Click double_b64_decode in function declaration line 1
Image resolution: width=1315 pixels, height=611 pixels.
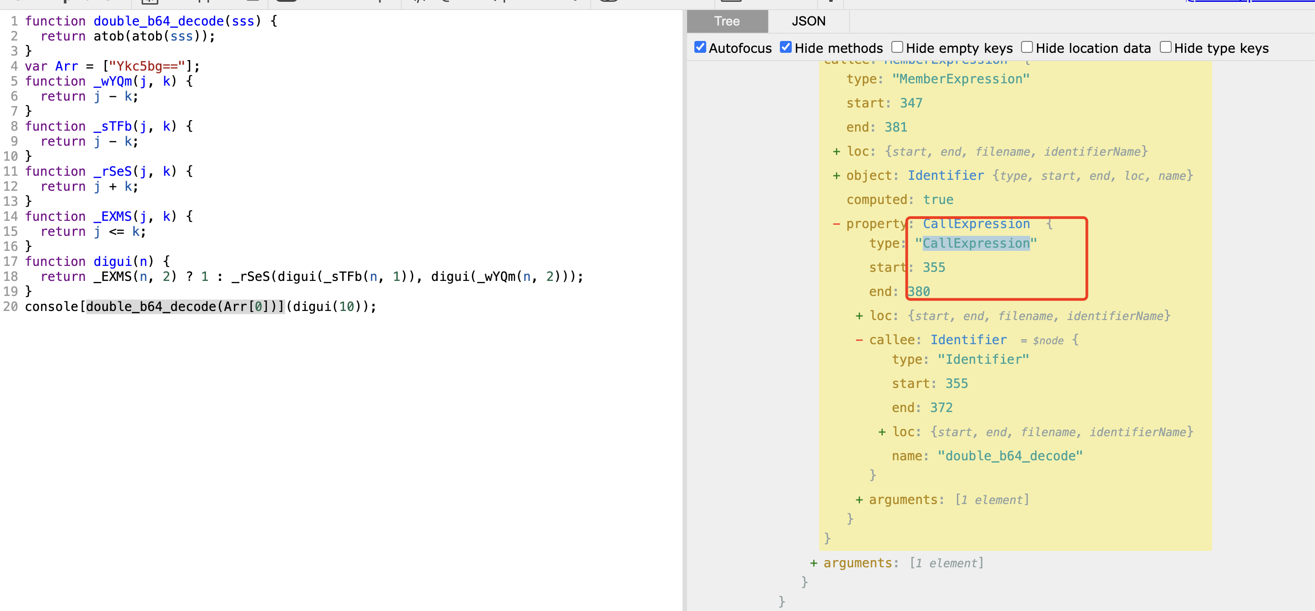[x=159, y=21]
